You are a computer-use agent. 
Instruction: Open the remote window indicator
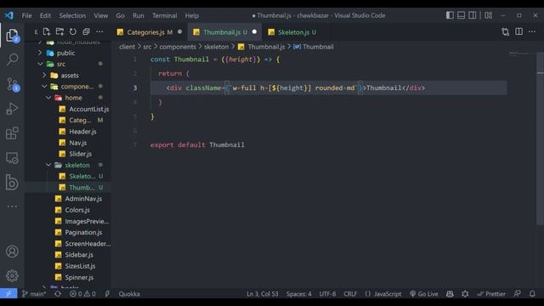point(8,294)
